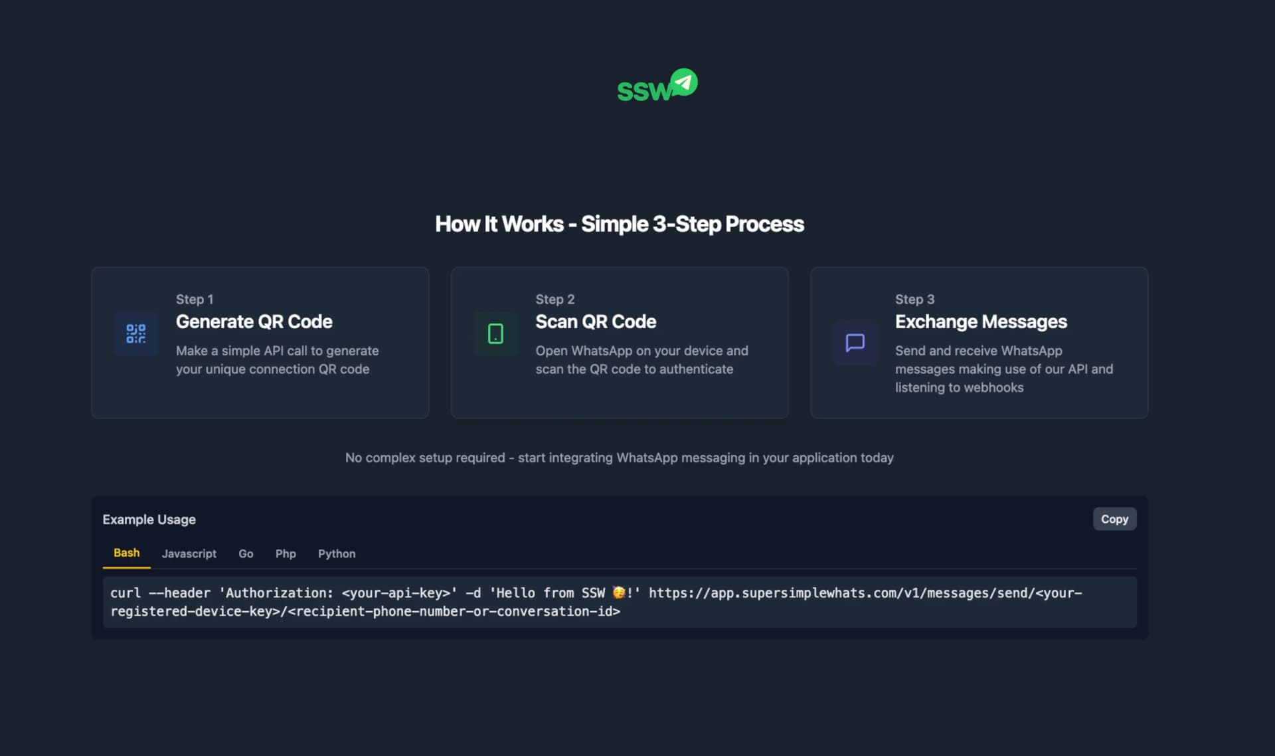This screenshot has height=756, width=1275.
Task: Click the Example Usage title
Action: [x=149, y=520]
